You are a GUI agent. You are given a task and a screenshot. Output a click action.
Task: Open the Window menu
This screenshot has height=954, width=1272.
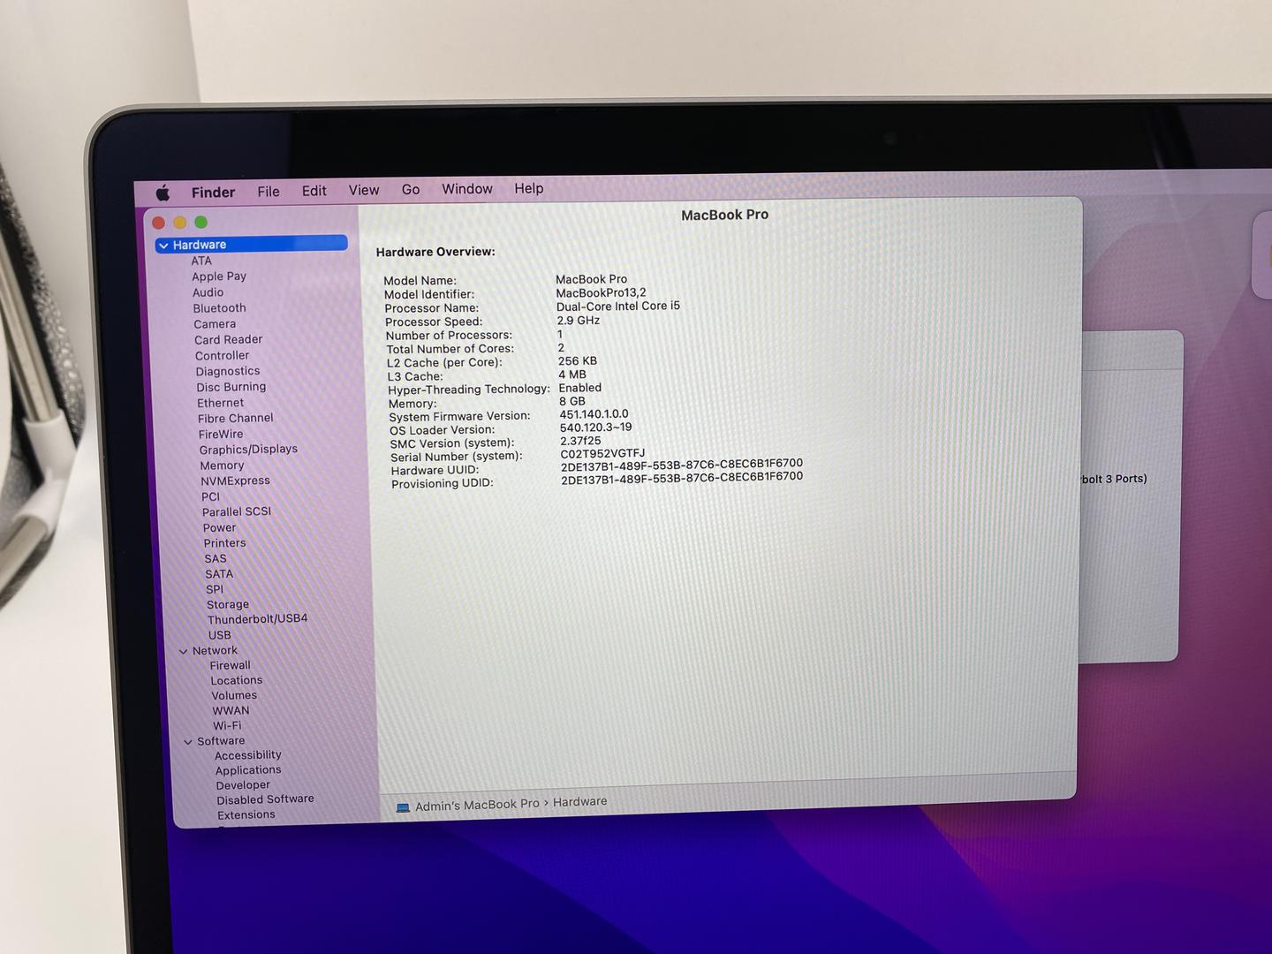click(x=467, y=189)
